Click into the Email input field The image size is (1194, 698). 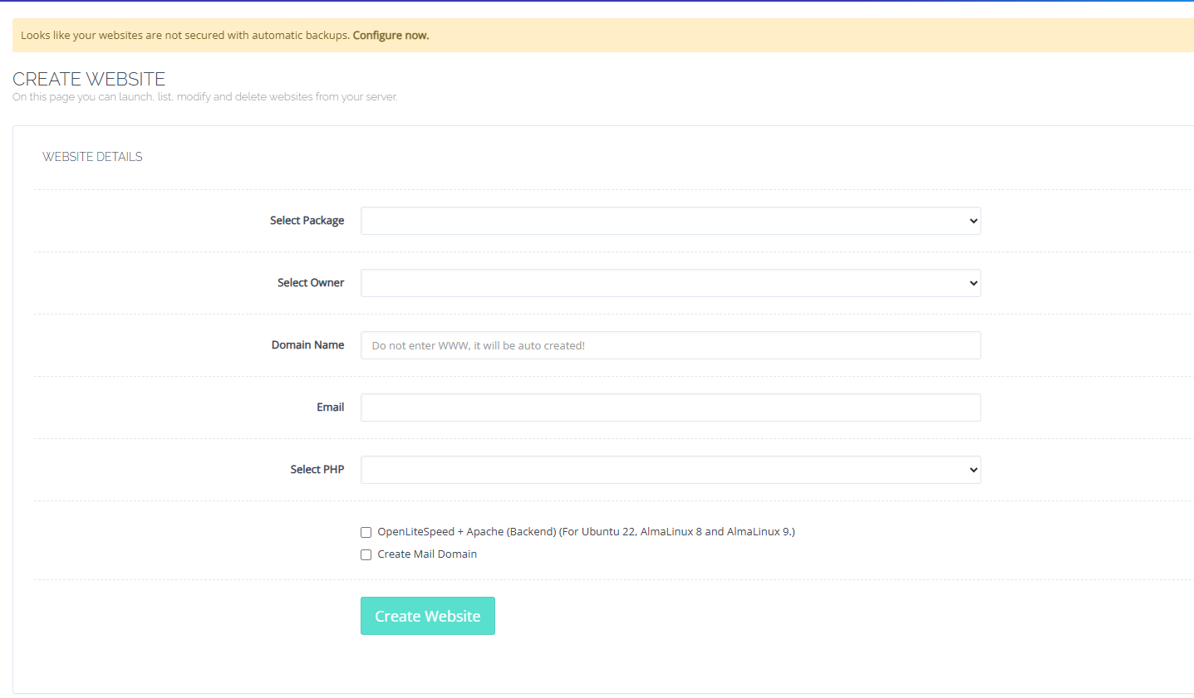670,408
